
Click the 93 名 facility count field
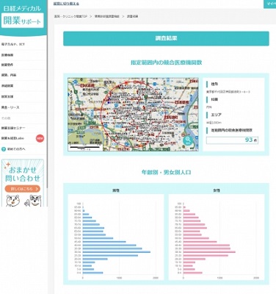coord(232,140)
